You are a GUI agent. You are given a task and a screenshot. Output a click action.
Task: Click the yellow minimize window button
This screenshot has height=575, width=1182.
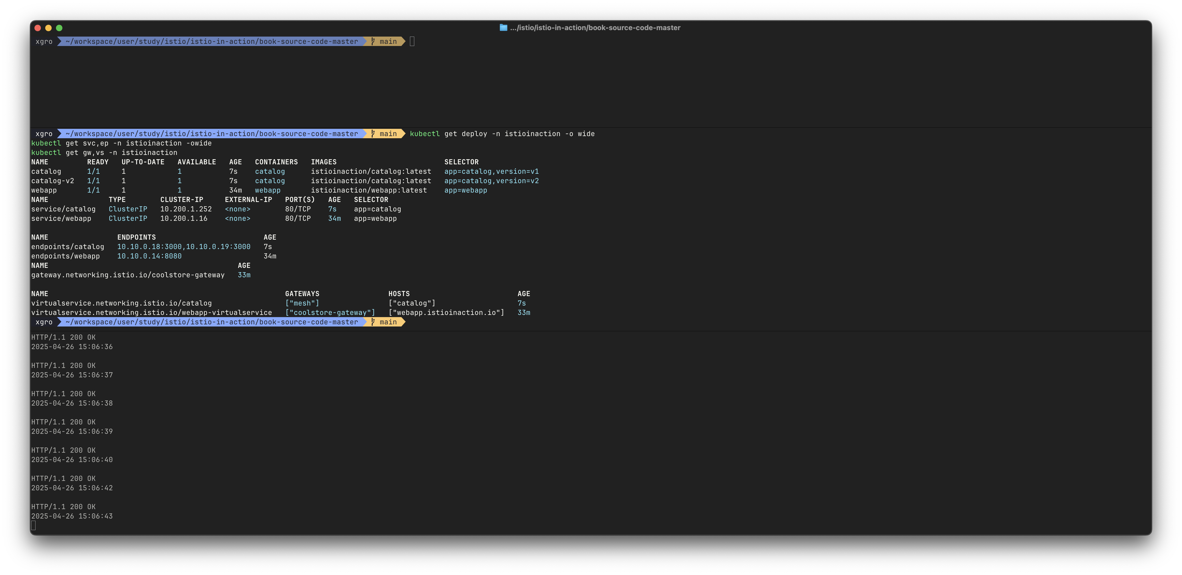pos(48,28)
